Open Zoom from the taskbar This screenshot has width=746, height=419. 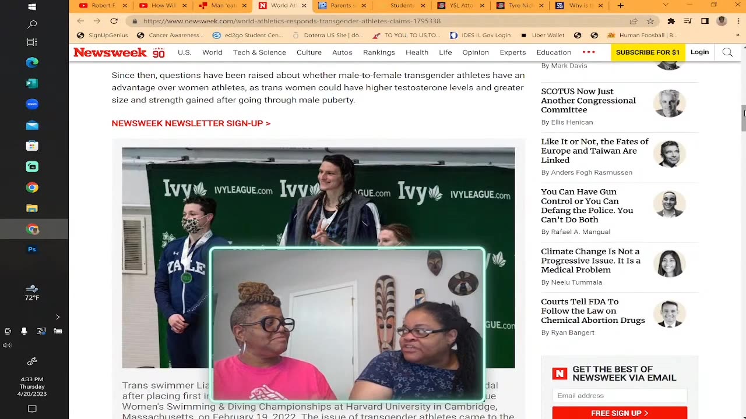click(32, 104)
